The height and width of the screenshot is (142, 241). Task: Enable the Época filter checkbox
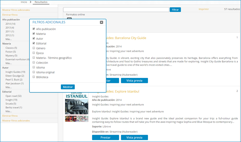[34, 53]
